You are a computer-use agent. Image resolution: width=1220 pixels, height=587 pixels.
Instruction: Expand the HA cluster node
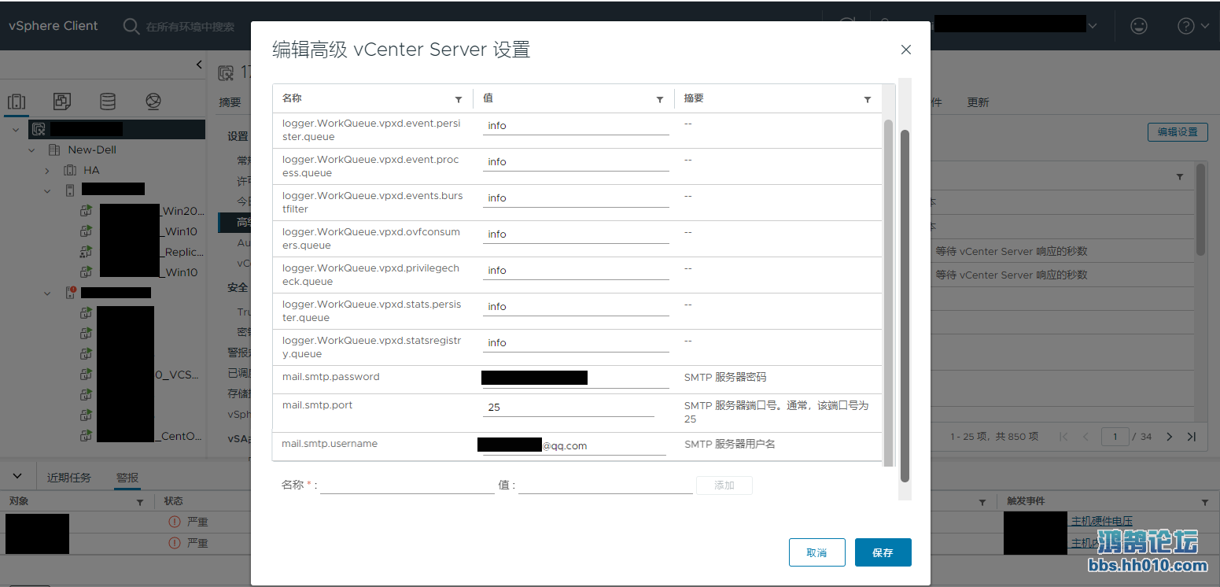click(47, 170)
